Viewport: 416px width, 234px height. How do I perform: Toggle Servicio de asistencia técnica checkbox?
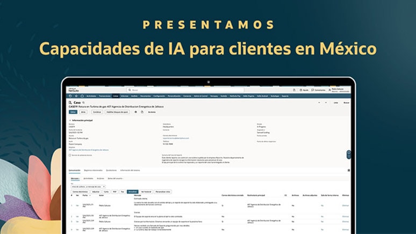70,155
